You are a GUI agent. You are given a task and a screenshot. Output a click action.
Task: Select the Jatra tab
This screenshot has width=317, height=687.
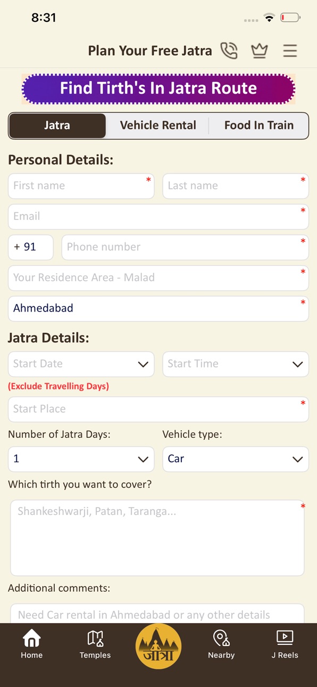pyautogui.click(x=57, y=126)
